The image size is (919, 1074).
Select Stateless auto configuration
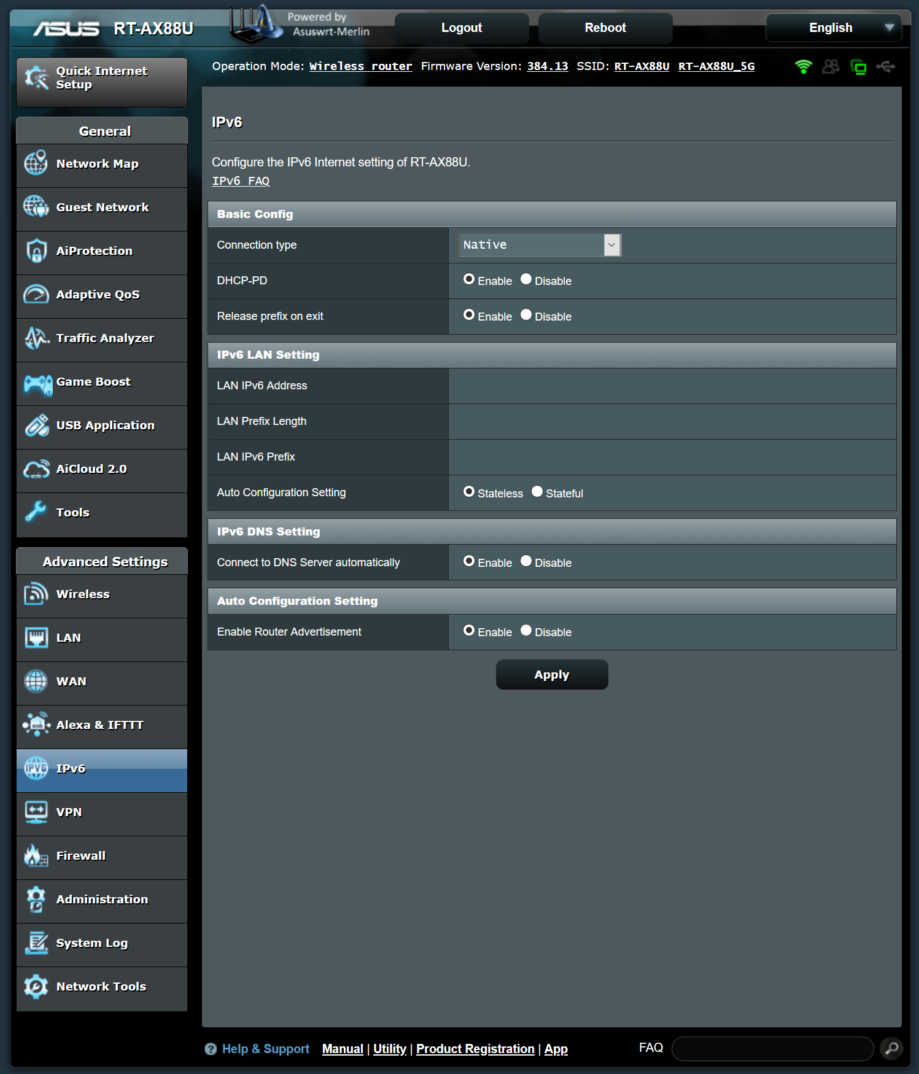(x=469, y=492)
